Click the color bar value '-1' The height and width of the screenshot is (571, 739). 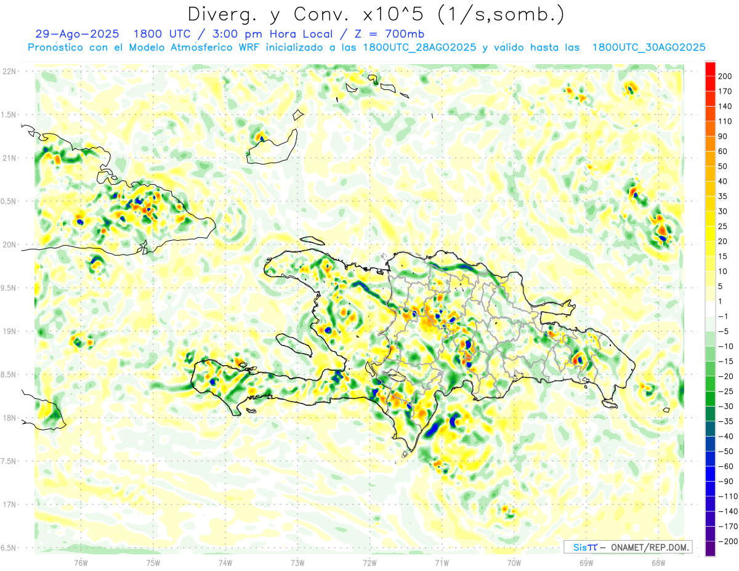(723, 317)
